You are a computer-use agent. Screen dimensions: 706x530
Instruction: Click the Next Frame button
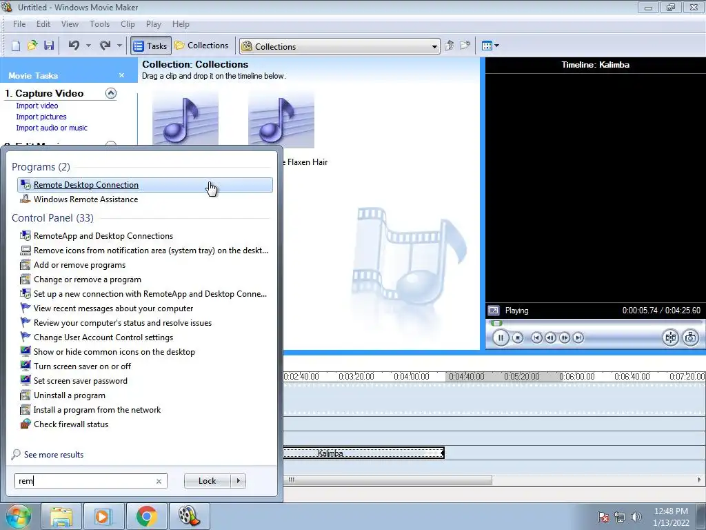564,337
